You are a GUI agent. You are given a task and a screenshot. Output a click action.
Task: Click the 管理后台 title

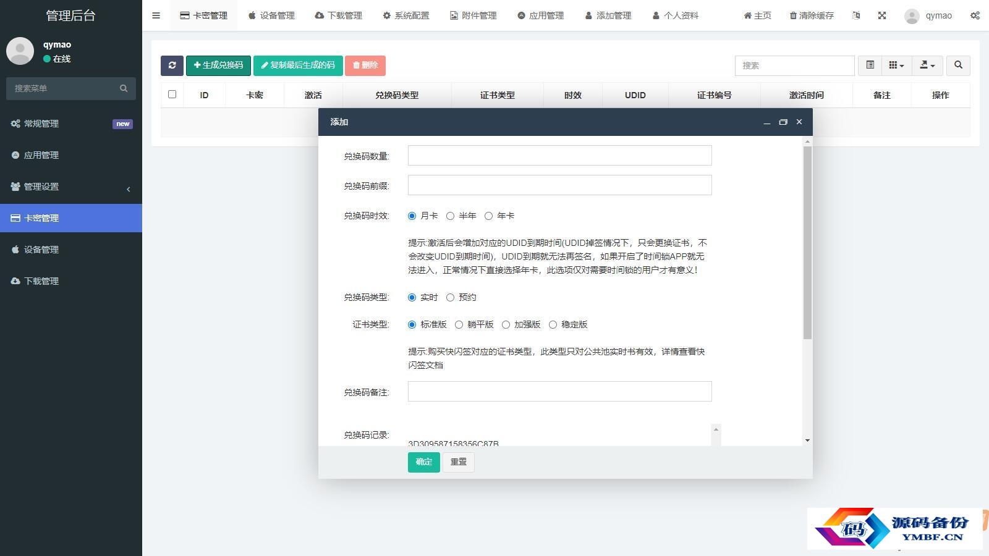(71, 15)
